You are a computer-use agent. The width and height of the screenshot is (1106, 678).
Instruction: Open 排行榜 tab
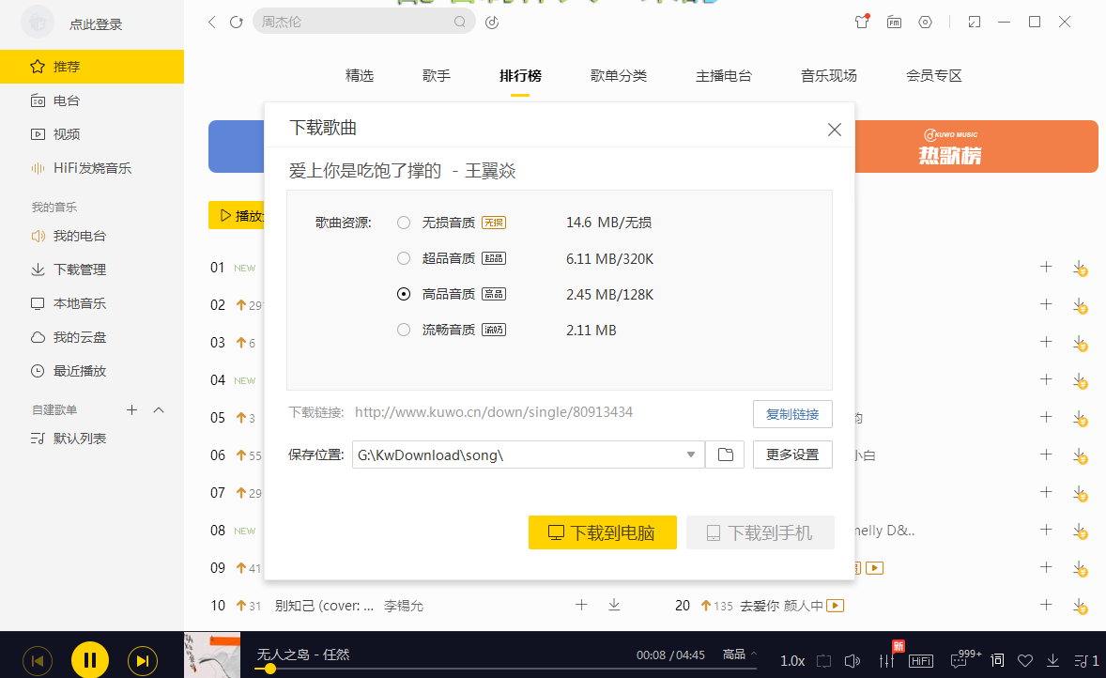(520, 75)
